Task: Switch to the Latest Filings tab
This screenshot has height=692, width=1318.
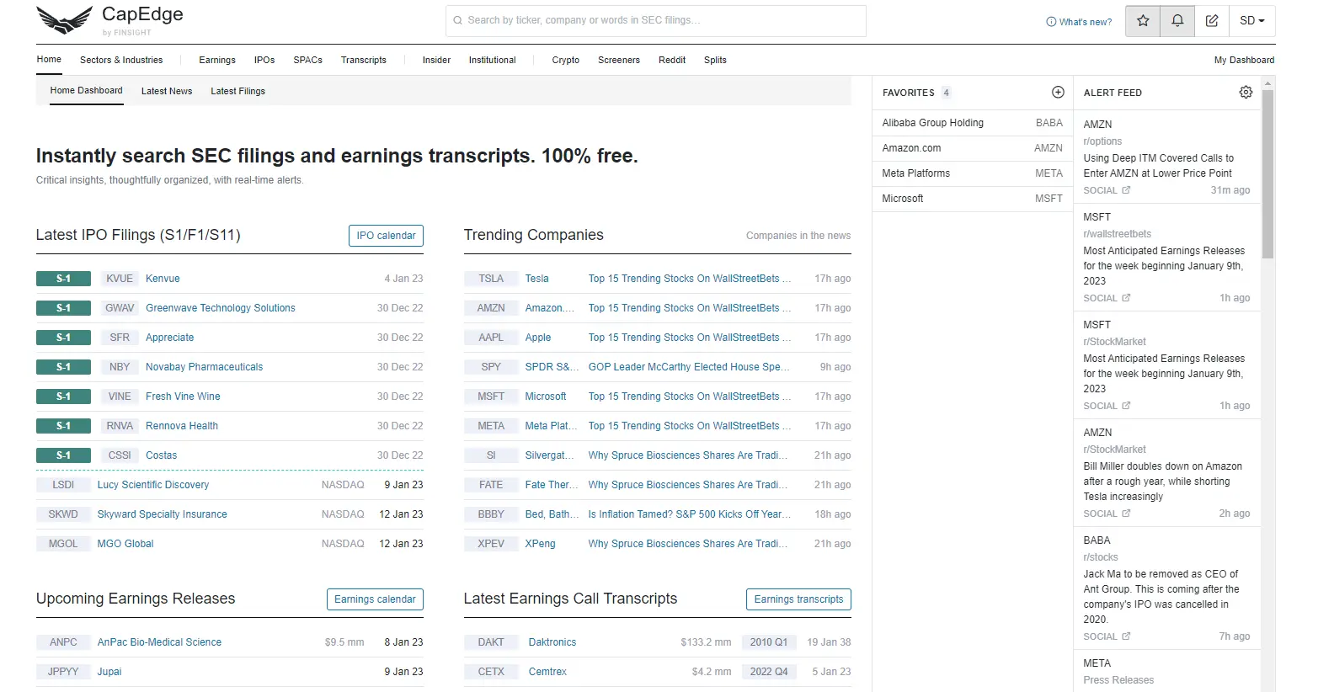Action: pyautogui.click(x=237, y=91)
